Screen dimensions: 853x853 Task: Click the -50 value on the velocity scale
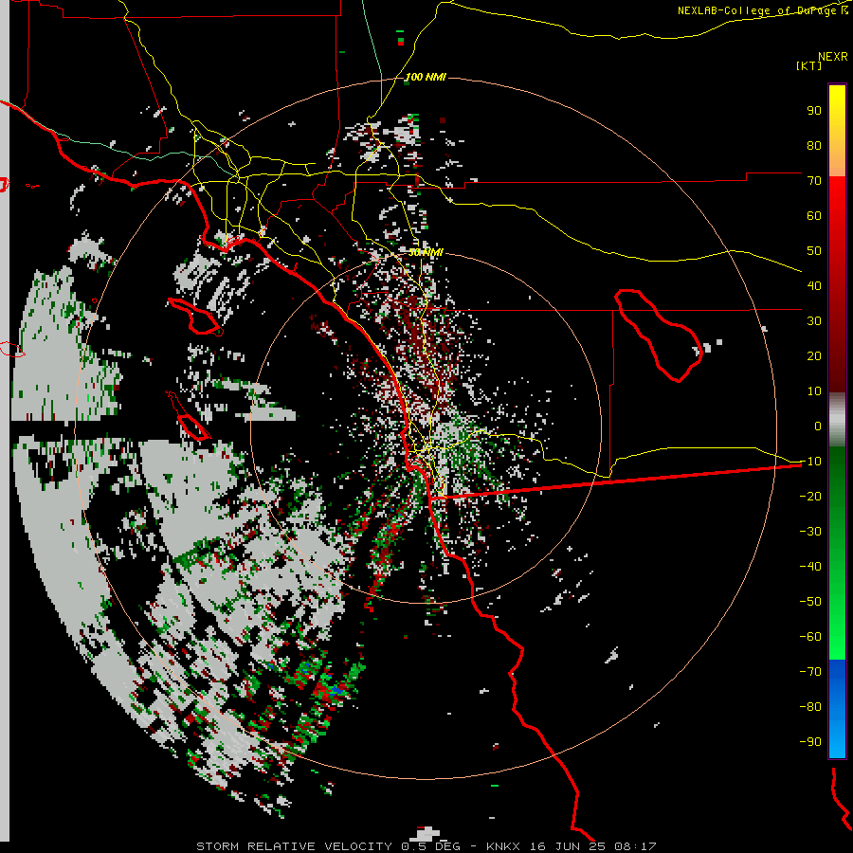[x=810, y=601]
